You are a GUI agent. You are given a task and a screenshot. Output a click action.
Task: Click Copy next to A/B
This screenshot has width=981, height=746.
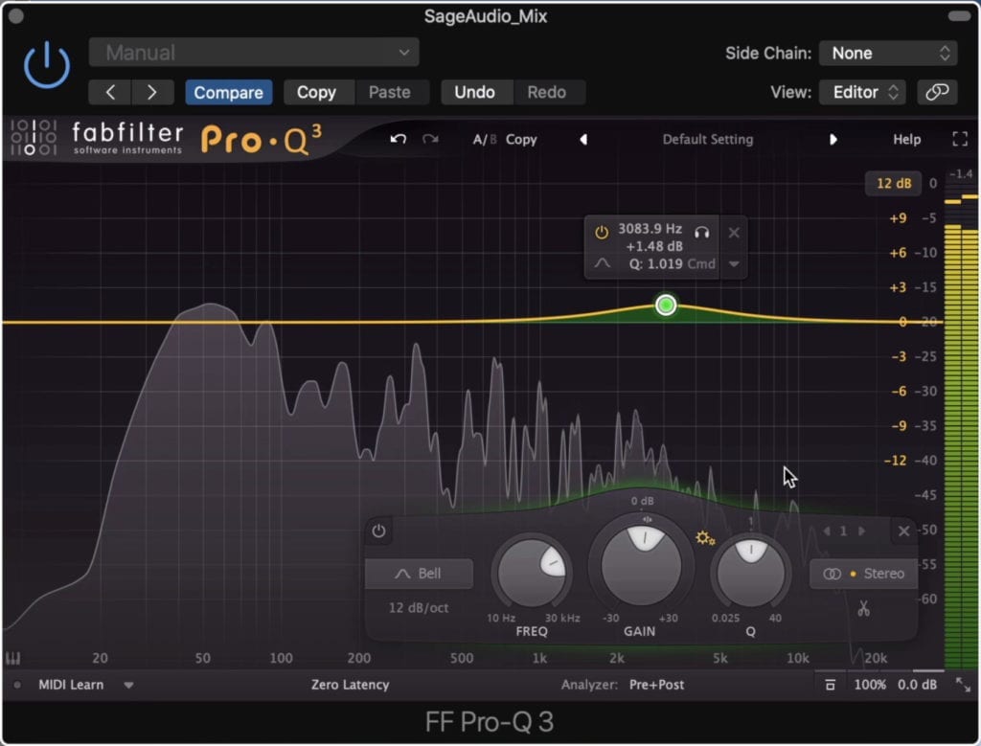click(521, 140)
